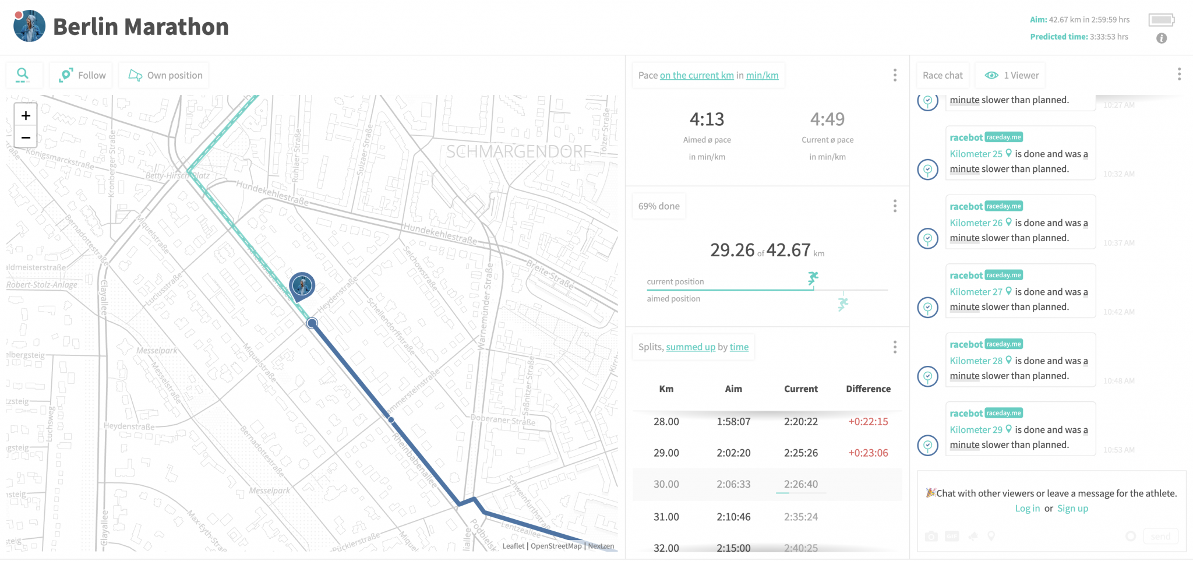Open the Splits panel three-dot menu
The image size is (1193, 561).
click(x=895, y=347)
